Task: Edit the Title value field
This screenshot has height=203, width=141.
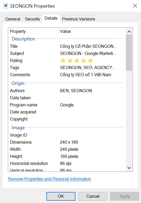Action: (x=88, y=46)
